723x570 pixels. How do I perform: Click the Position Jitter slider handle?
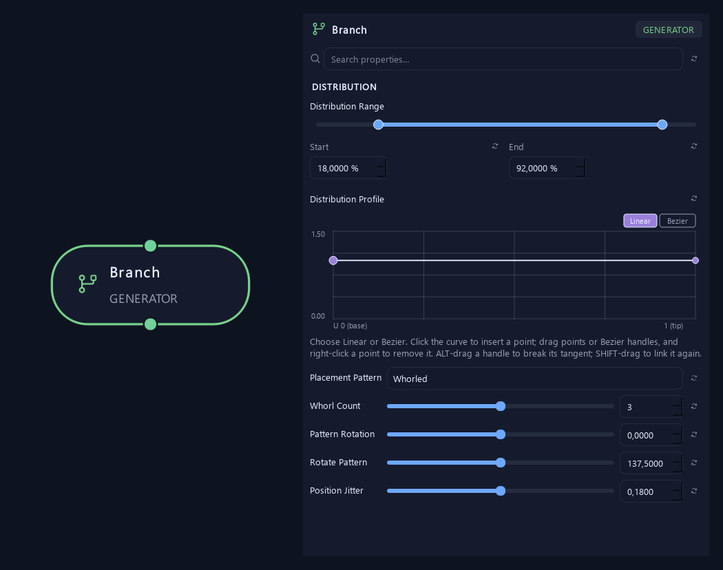click(501, 491)
